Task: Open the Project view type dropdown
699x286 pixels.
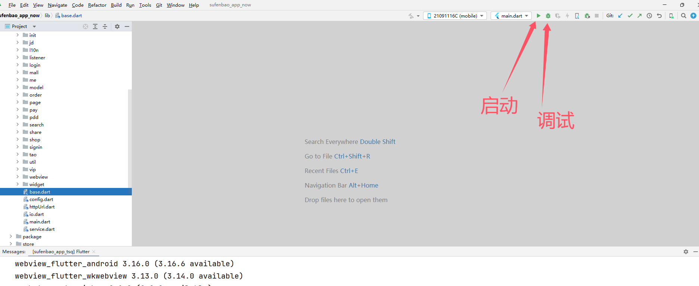Action: 34,26
